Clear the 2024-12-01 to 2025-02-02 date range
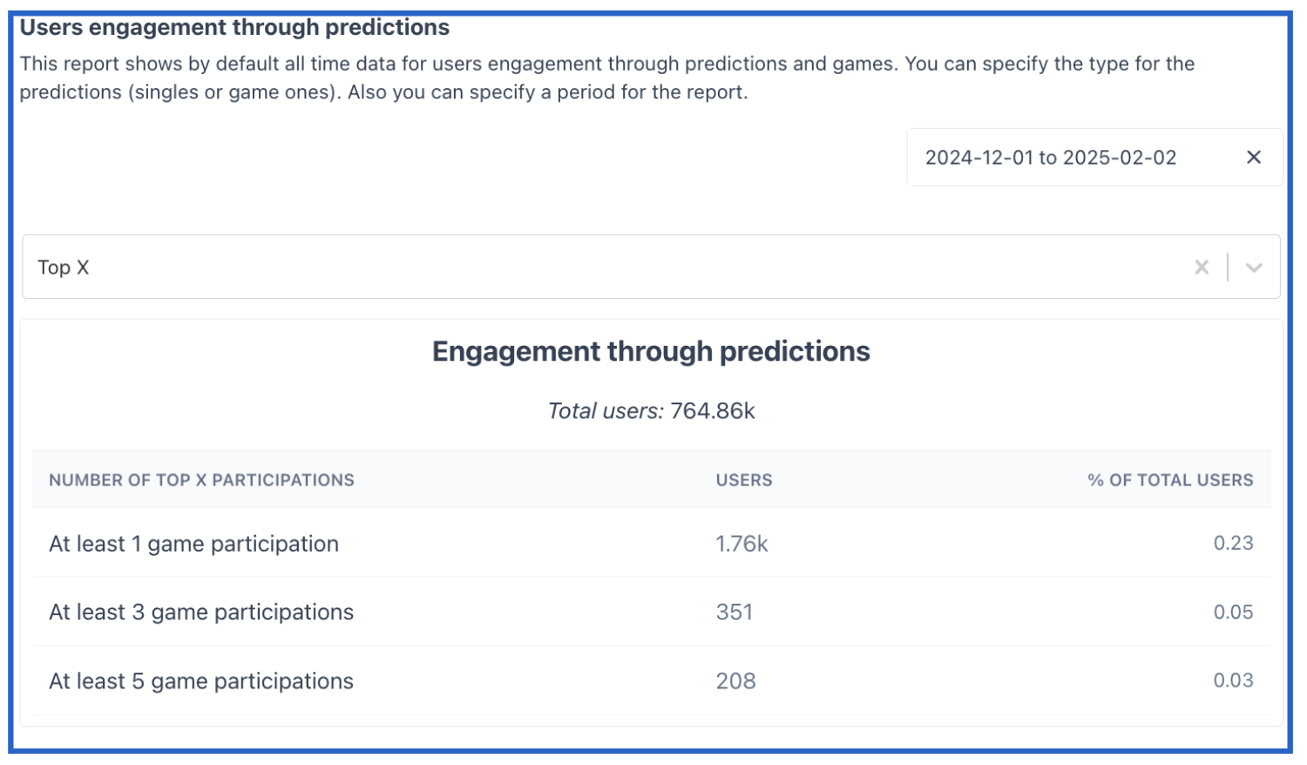Viewport: 1307px width, 765px height. 1253,158
